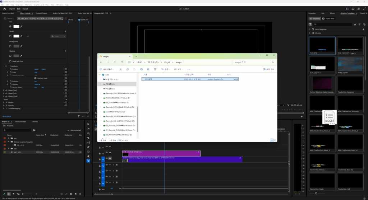Select the Selection tool arrow
Image resolution: width=368 pixels, height=200 pixels.
tap(88, 124)
